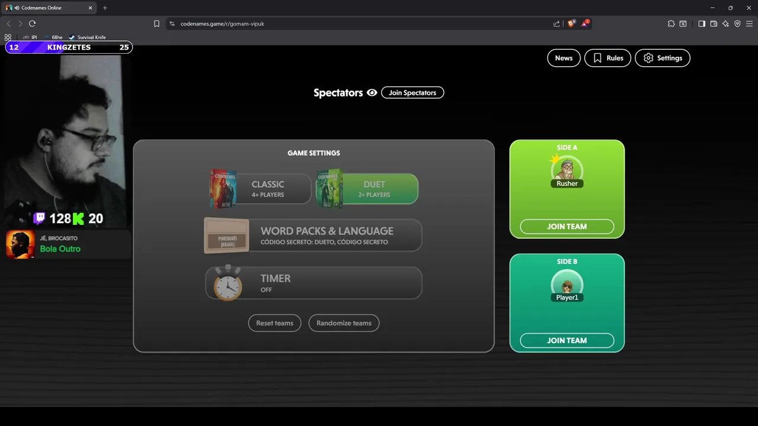Click the KINGZETES goal progress bar
758x426 pixels.
69,47
